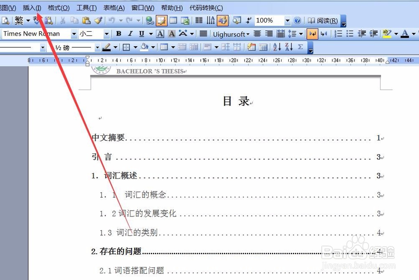Open the Research pane icon
The image size is (419, 280).
49,20
